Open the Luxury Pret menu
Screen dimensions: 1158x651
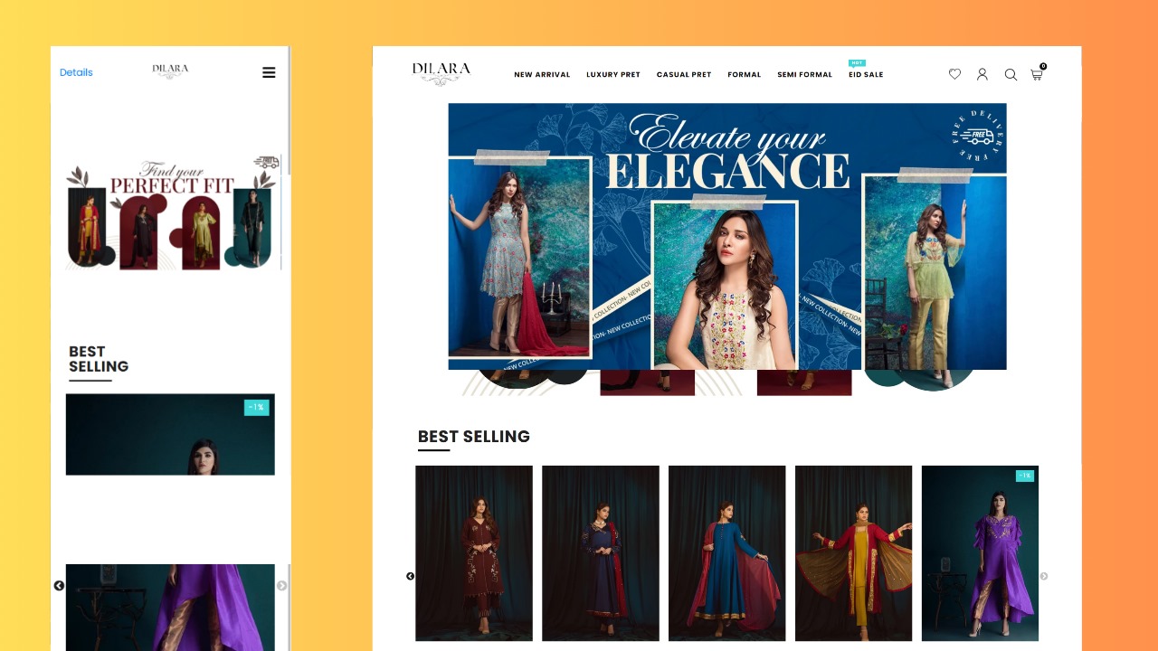pyautogui.click(x=613, y=75)
